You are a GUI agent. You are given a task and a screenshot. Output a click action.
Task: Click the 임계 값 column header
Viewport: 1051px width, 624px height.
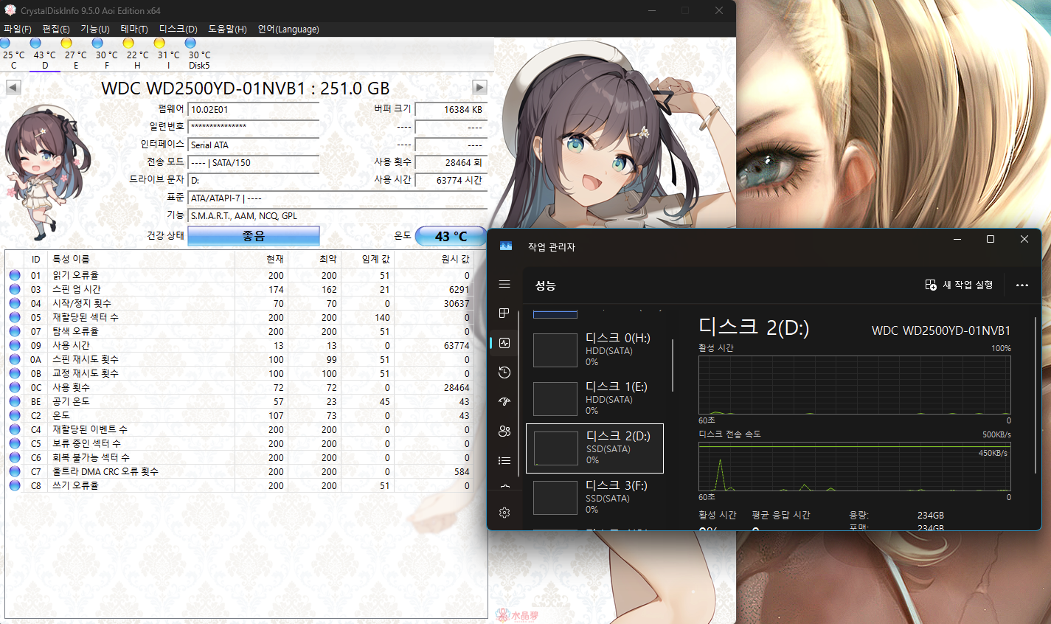pyautogui.click(x=367, y=259)
